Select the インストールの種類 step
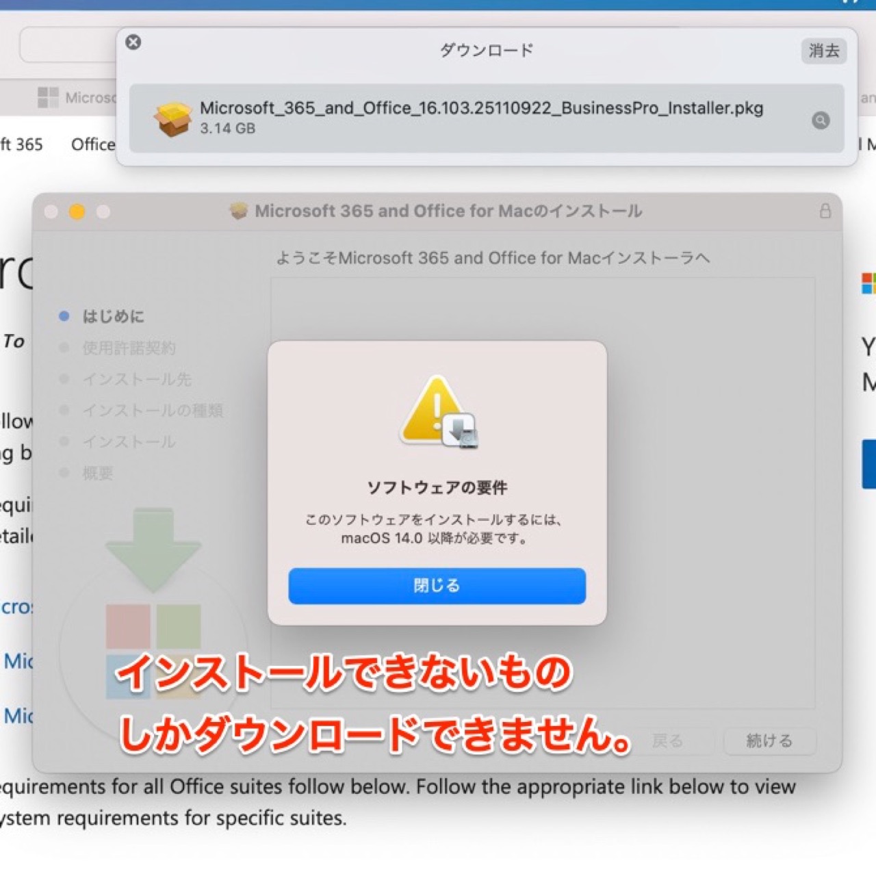This screenshot has height=876, width=876. [153, 411]
